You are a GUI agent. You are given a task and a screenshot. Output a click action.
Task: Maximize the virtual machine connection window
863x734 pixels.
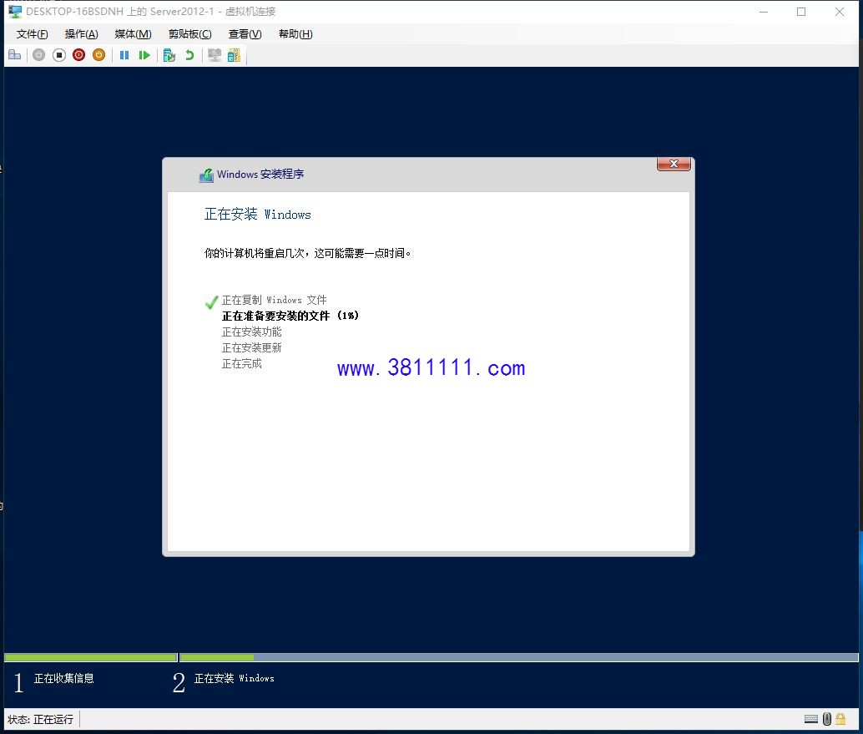[x=801, y=12]
